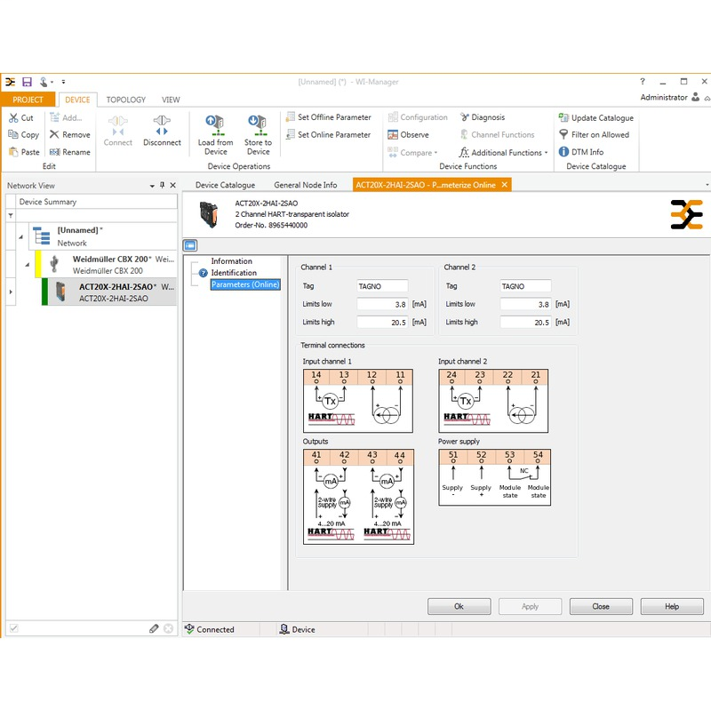Click the Close button
The width and height of the screenshot is (711, 711).
point(601,606)
